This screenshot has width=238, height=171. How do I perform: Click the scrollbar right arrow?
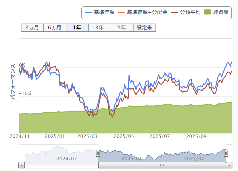(x=229, y=165)
